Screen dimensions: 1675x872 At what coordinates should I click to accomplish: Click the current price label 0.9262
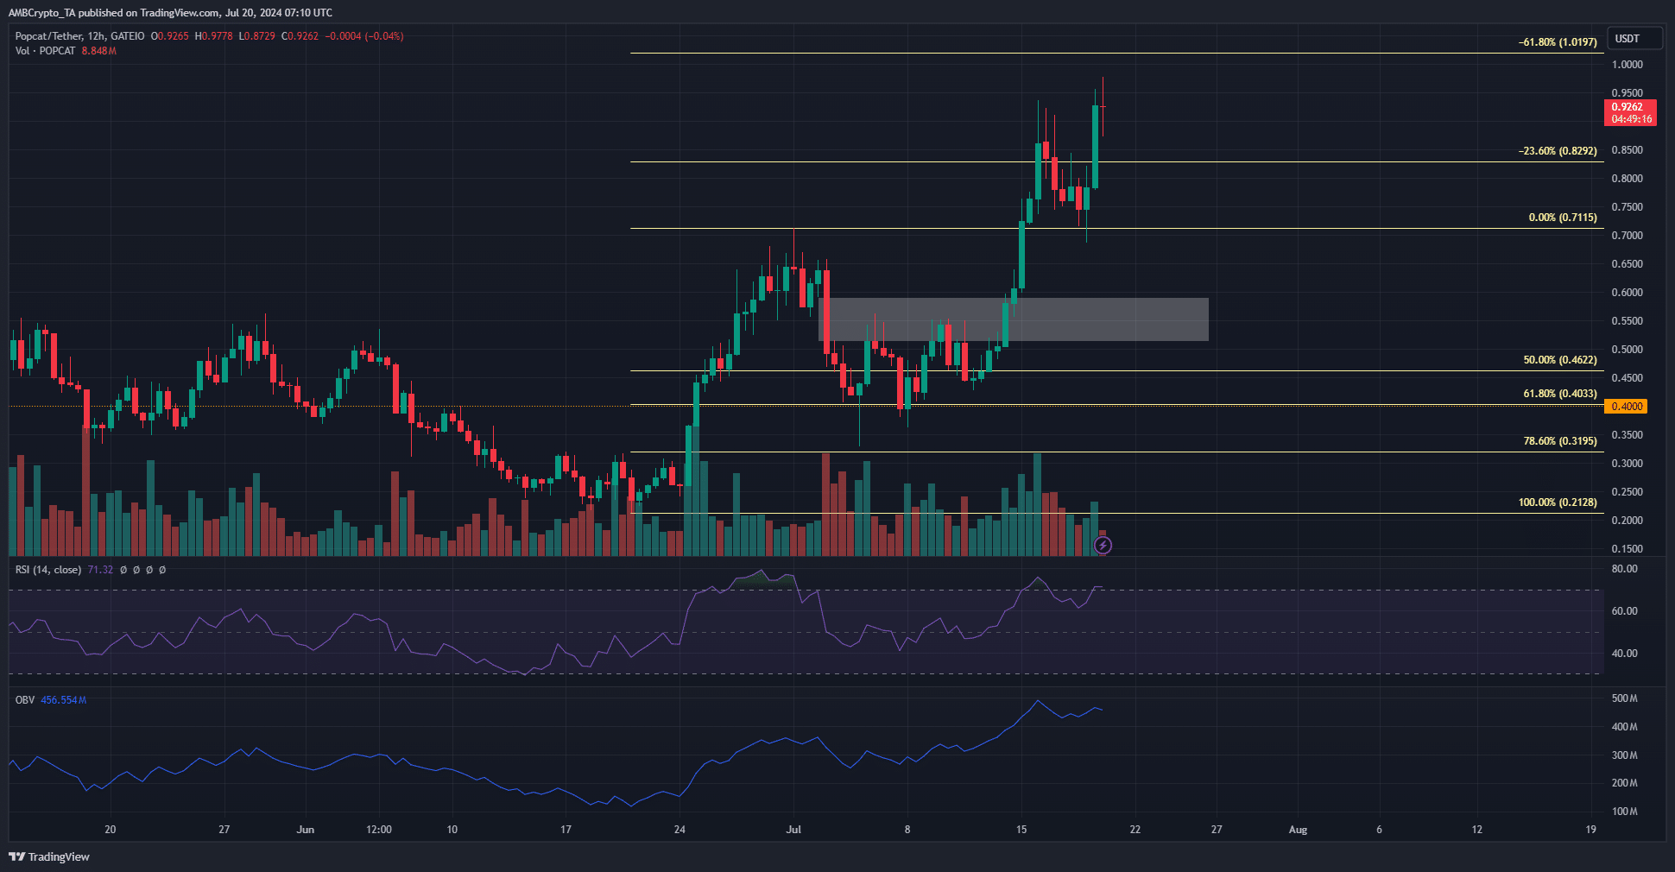click(1631, 113)
